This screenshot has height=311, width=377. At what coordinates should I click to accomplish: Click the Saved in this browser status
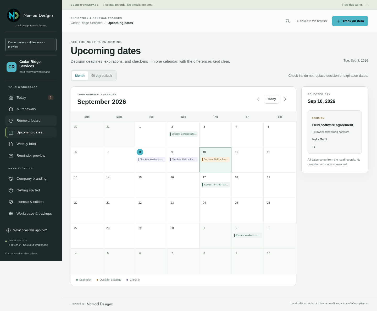click(x=312, y=21)
